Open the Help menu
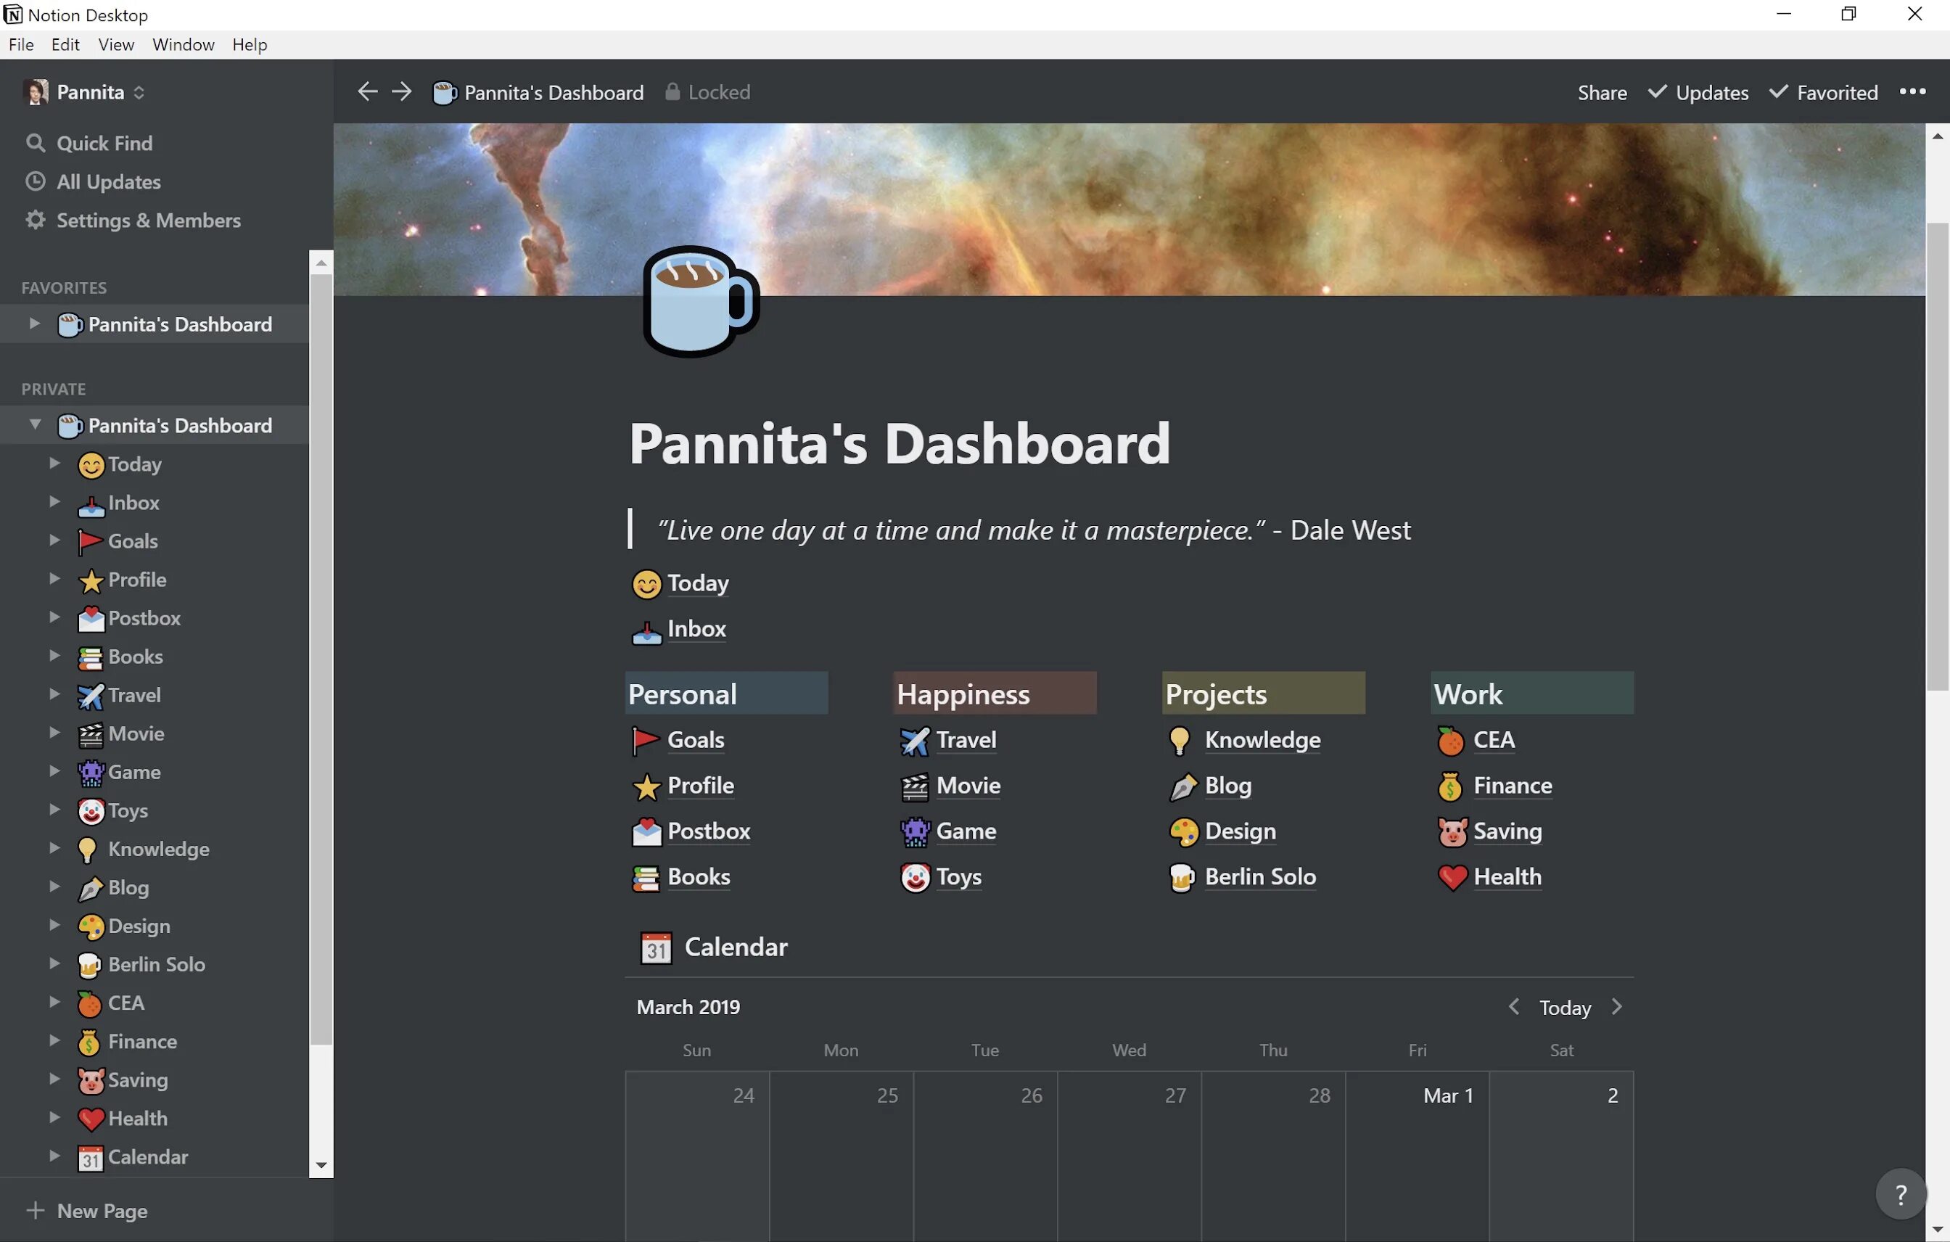This screenshot has height=1242, width=1950. (x=250, y=44)
